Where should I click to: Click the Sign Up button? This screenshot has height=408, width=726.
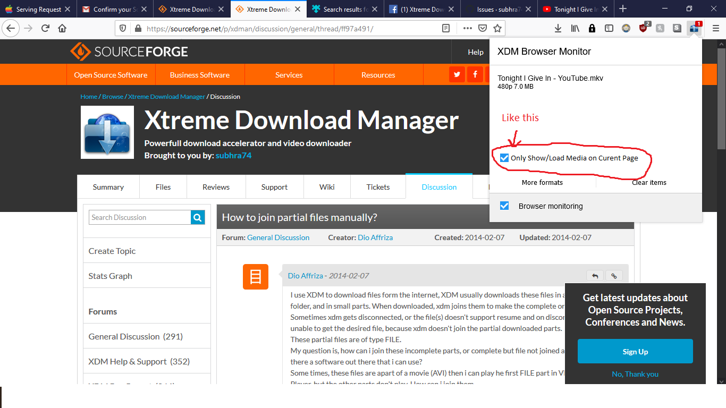635,351
